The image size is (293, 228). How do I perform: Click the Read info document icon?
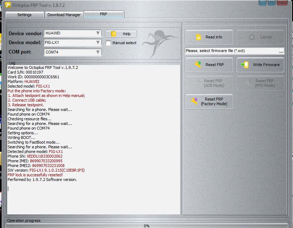pos(198,37)
